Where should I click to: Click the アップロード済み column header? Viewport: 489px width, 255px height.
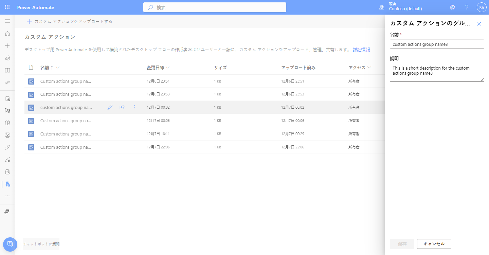point(298,68)
